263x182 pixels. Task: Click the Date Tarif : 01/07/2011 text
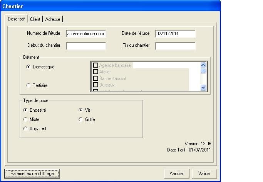tap(189, 150)
